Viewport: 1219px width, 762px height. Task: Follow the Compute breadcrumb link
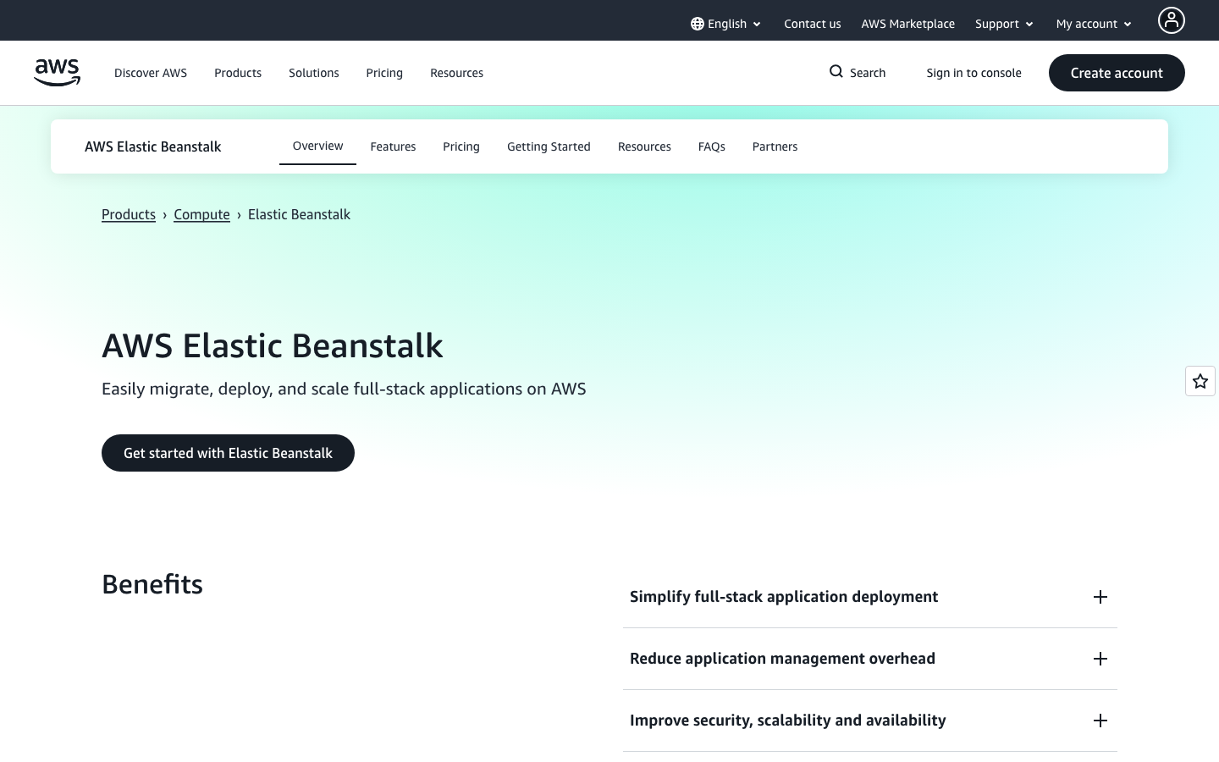[201, 214]
